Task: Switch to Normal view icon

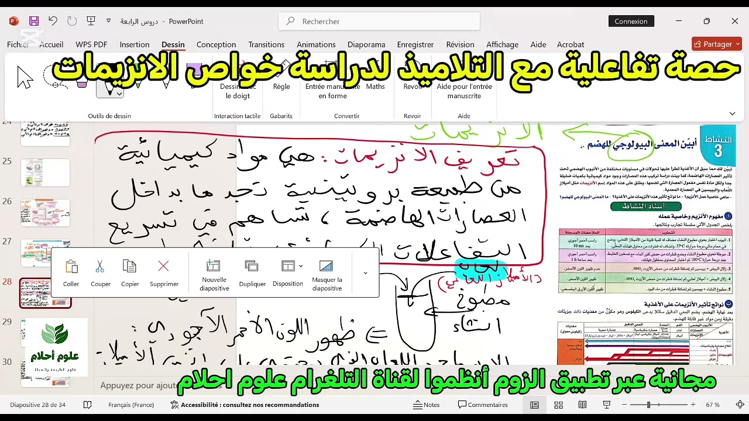Action: click(x=534, y=405)
